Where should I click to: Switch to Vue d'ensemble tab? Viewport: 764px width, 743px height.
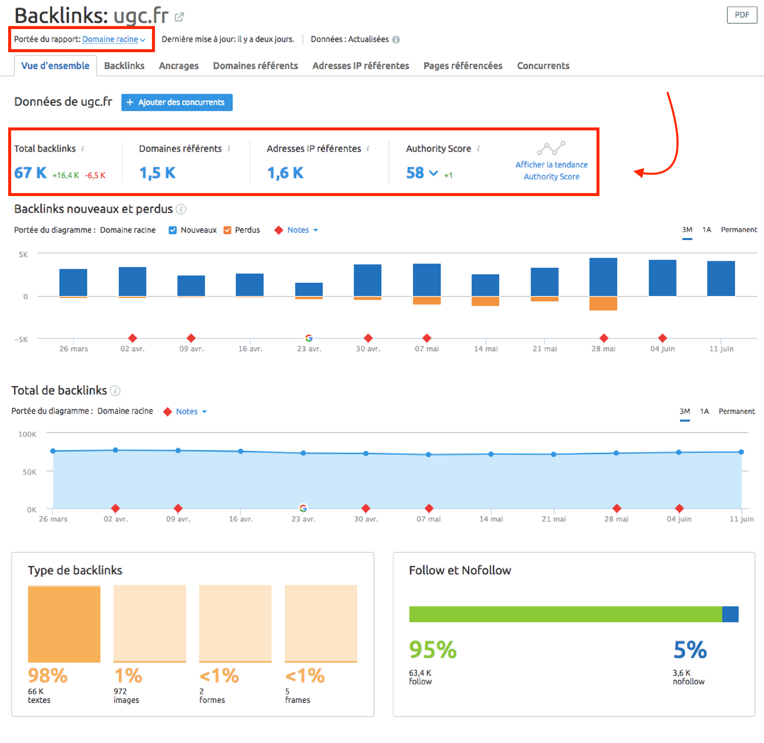coord(56,66)
